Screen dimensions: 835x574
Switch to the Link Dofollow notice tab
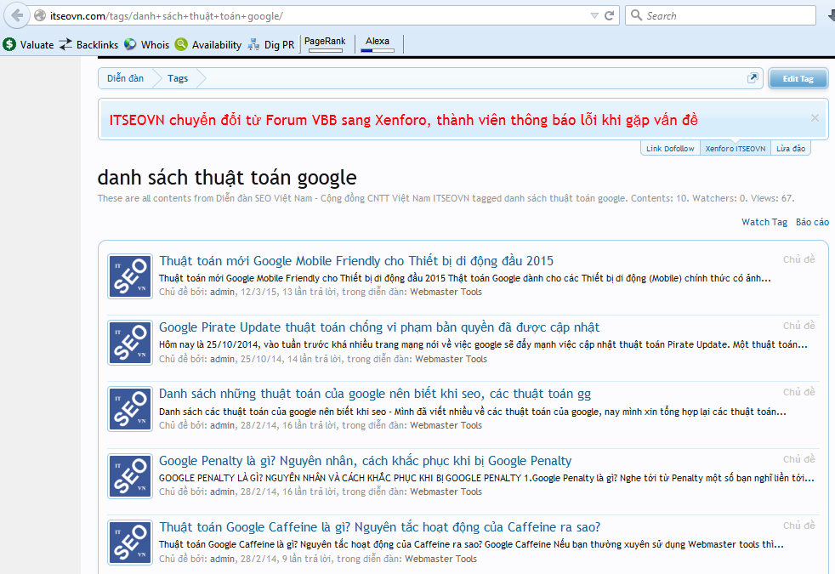tap(670, 149)
